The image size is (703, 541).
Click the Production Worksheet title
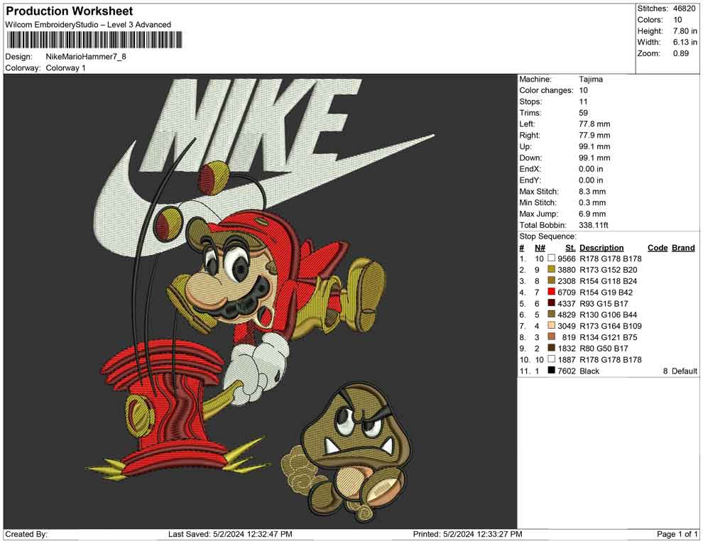pos(70,11)
